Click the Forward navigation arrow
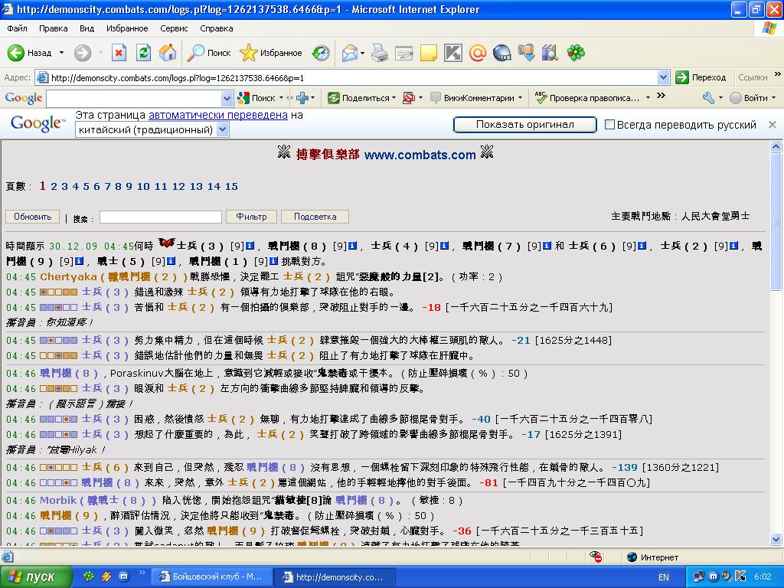Viewport: 784px width, 588px height. click(x=83, y=53)
